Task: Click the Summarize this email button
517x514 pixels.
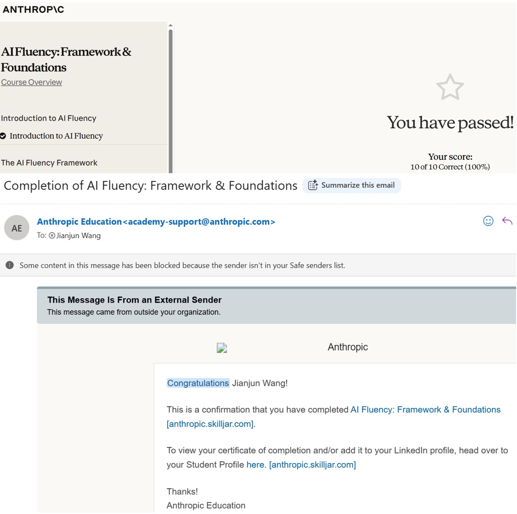Action: click(x=352, y=186)
